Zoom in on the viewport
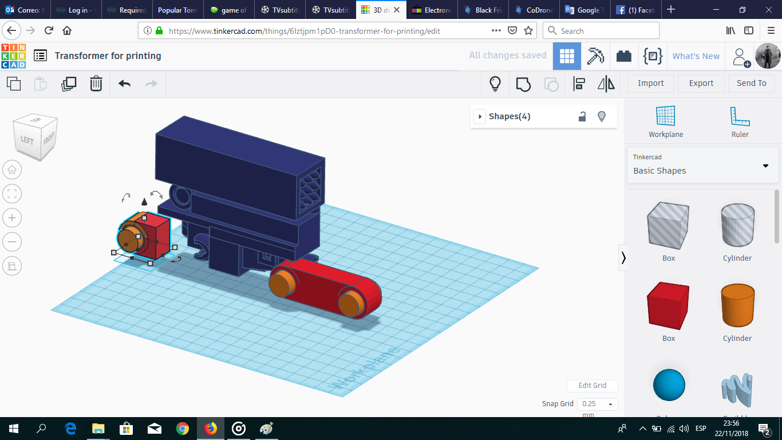Viewport: 782px width, 440px height. point(12,218)
